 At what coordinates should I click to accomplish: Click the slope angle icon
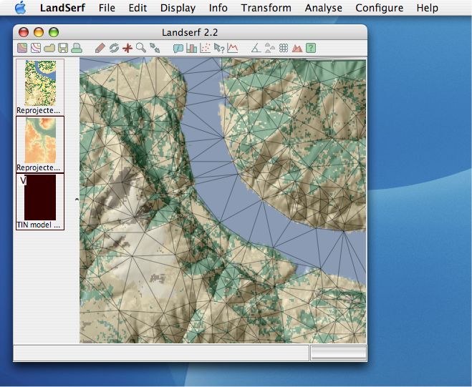(x=256, y=48)
